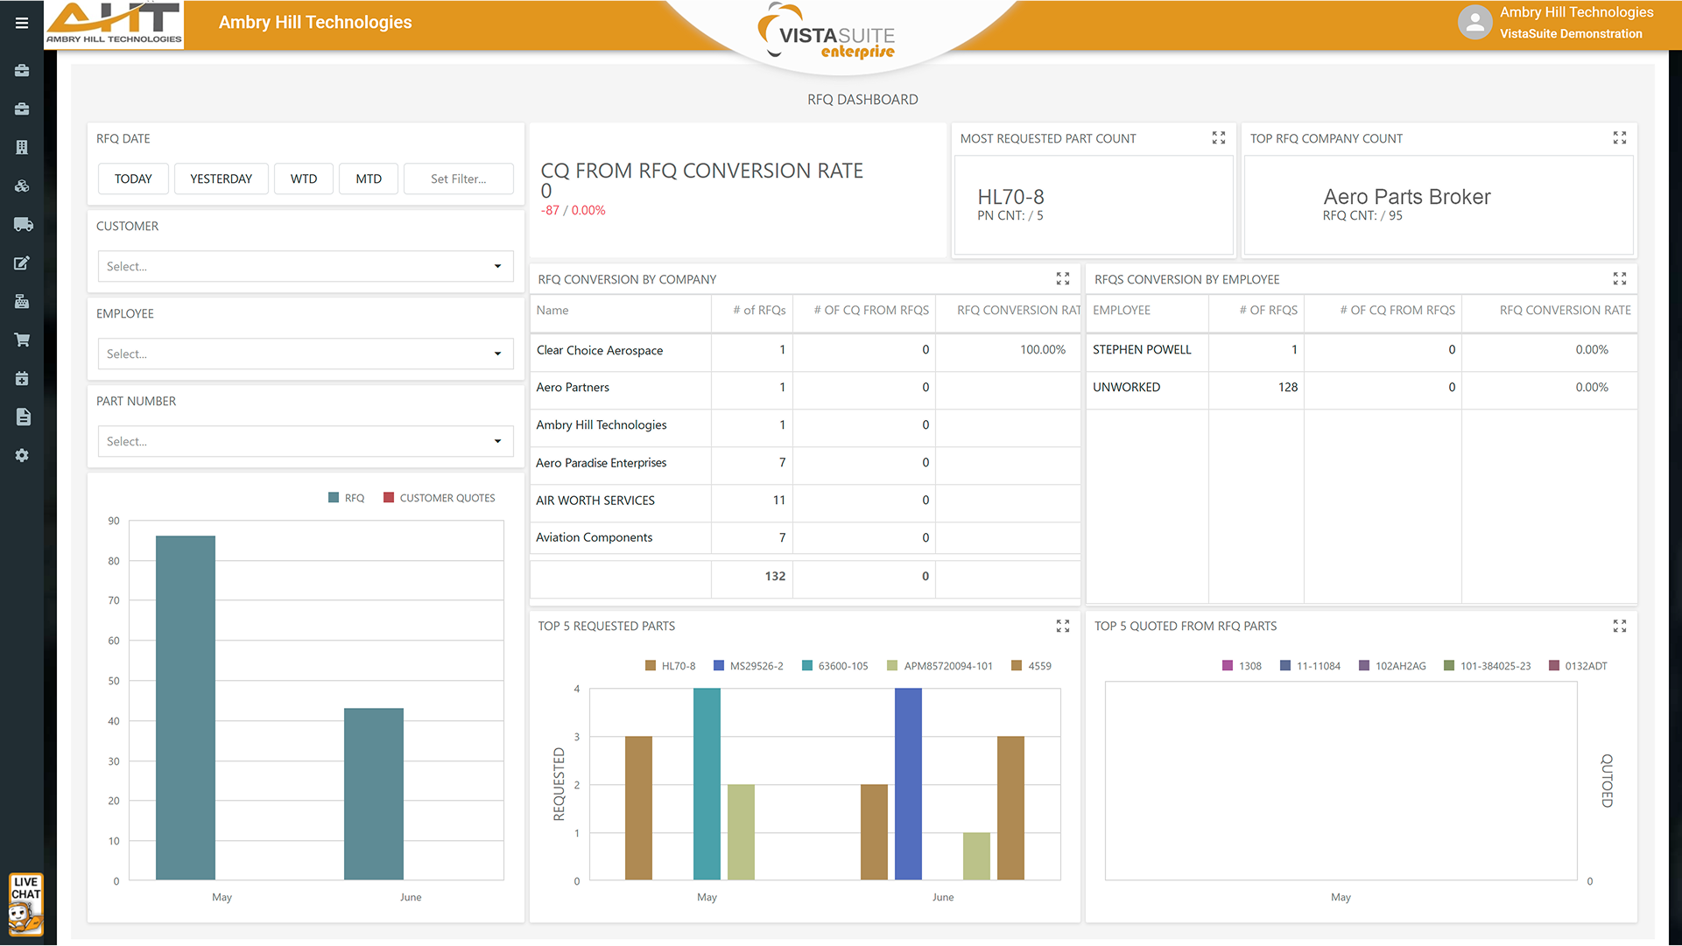This screenshot has height=946, width=1682.
Task: Open the shopping cart icon in the sidebar
Action: click(22, 340)
